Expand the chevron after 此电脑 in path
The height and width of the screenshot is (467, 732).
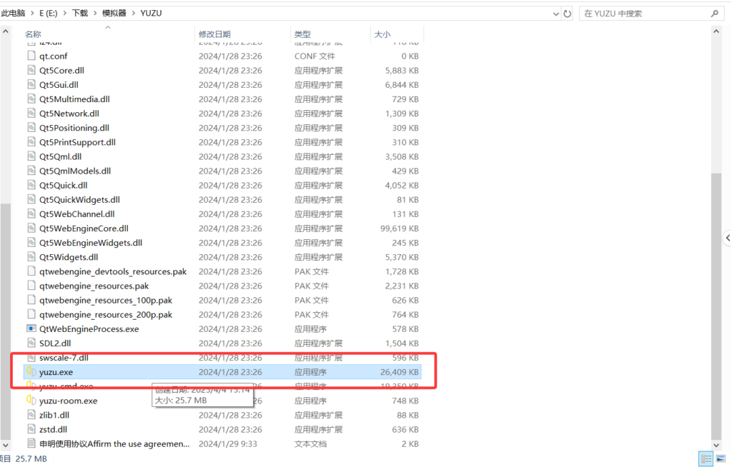[32, 13]
